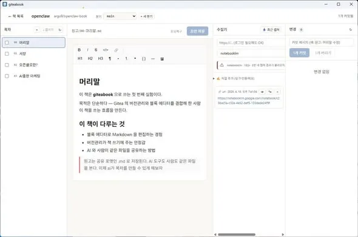Insert a blockquote with the quote icon

pyautogui.click(x=135, y=59)
